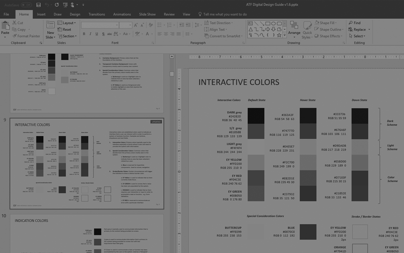This screenshot has height=253, width=404.
Task: Decrease font size with the smaller A icon
Action: point(142,25)
